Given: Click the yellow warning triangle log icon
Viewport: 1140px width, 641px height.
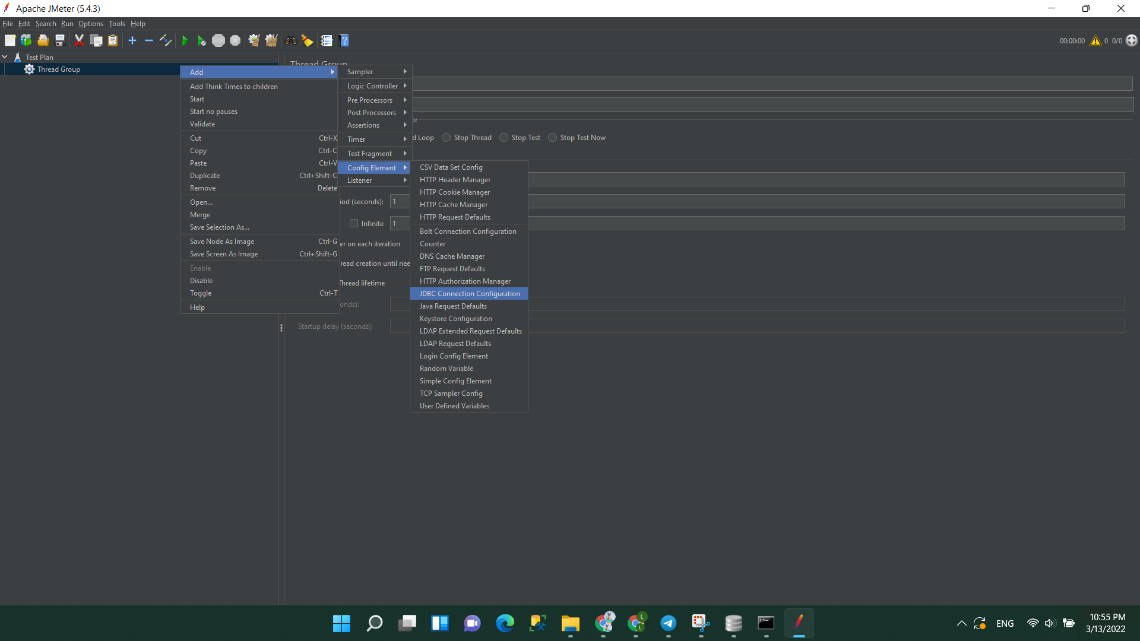Looking at the screenshot, I should (1095, 40).
